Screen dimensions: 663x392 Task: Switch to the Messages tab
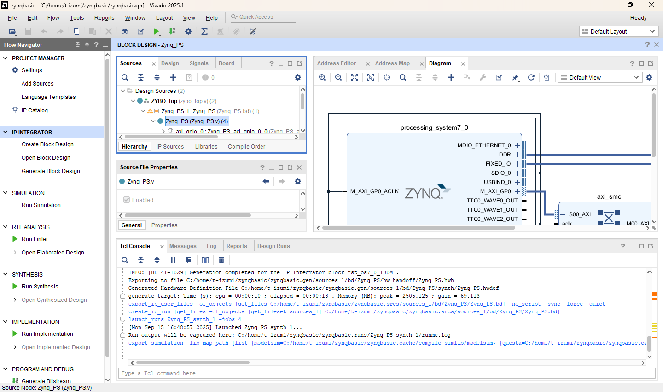tap(183, 246)
